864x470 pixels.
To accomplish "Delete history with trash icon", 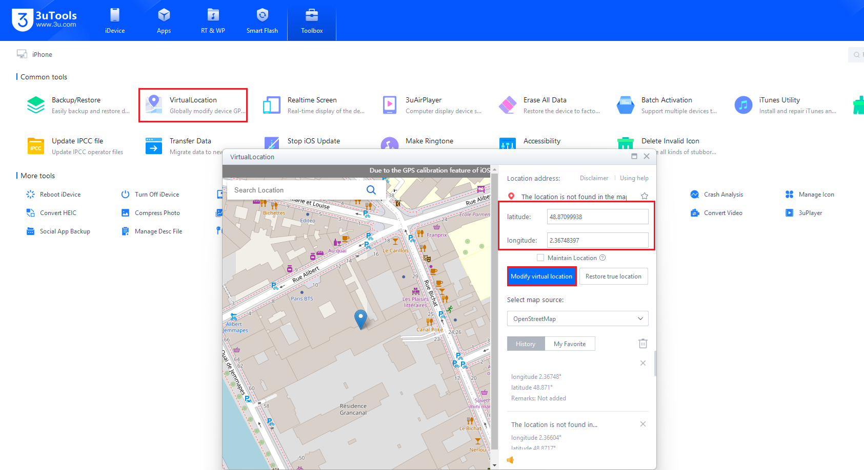I will (642, 344).
